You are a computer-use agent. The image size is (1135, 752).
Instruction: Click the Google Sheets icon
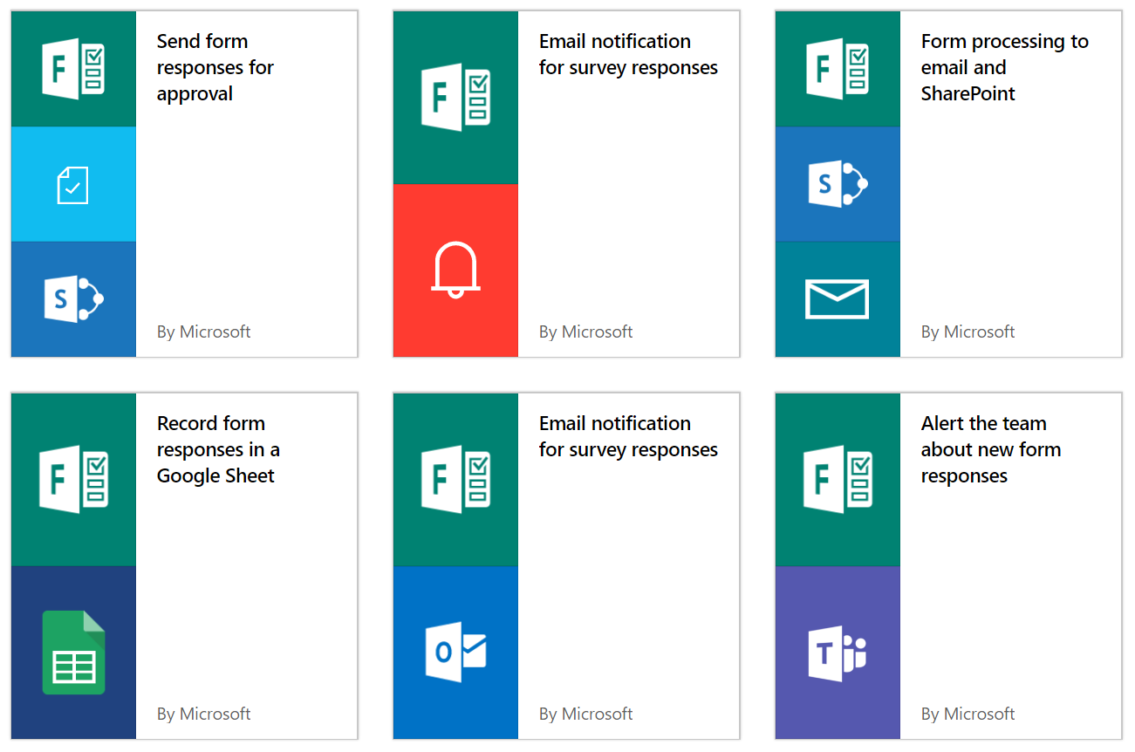click(x=73, y=653)
